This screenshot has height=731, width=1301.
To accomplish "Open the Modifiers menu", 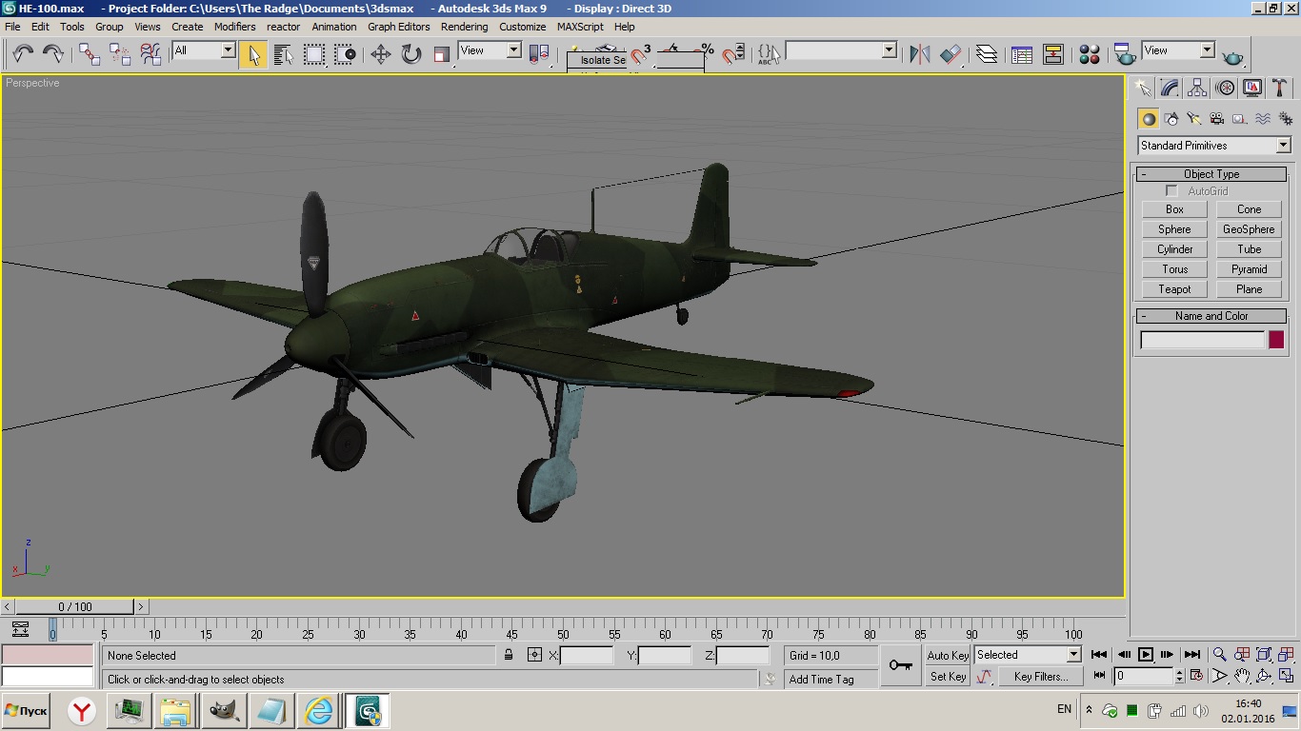I will click(x=234, y=27).
